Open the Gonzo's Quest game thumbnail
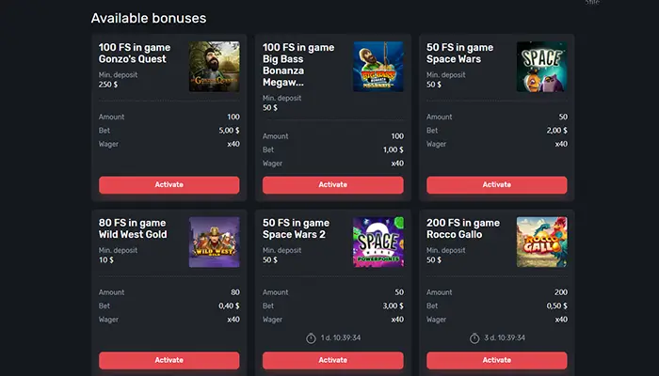The width and height of the screenshot is (659, 376). (x=214, y=67)
